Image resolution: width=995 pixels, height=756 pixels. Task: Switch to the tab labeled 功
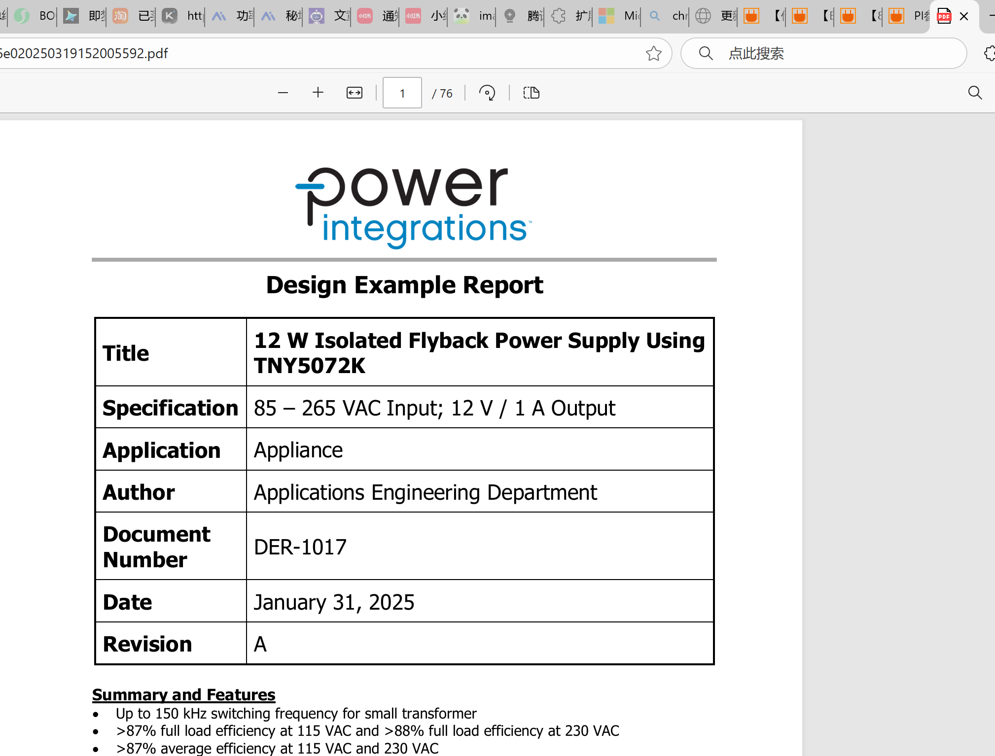pos(231,16)
